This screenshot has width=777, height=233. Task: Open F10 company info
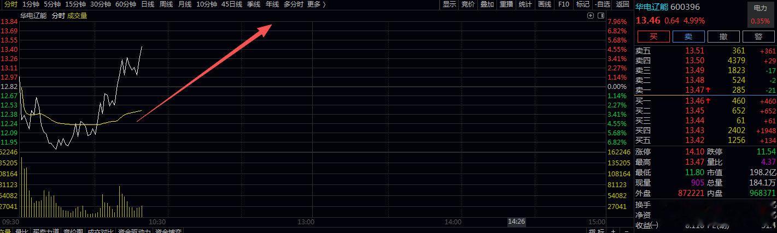[x=564, y=4]
